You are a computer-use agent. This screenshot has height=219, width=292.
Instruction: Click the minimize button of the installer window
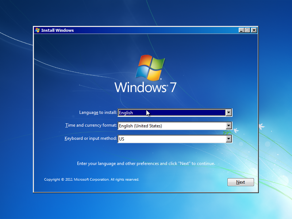pos(241,30)
